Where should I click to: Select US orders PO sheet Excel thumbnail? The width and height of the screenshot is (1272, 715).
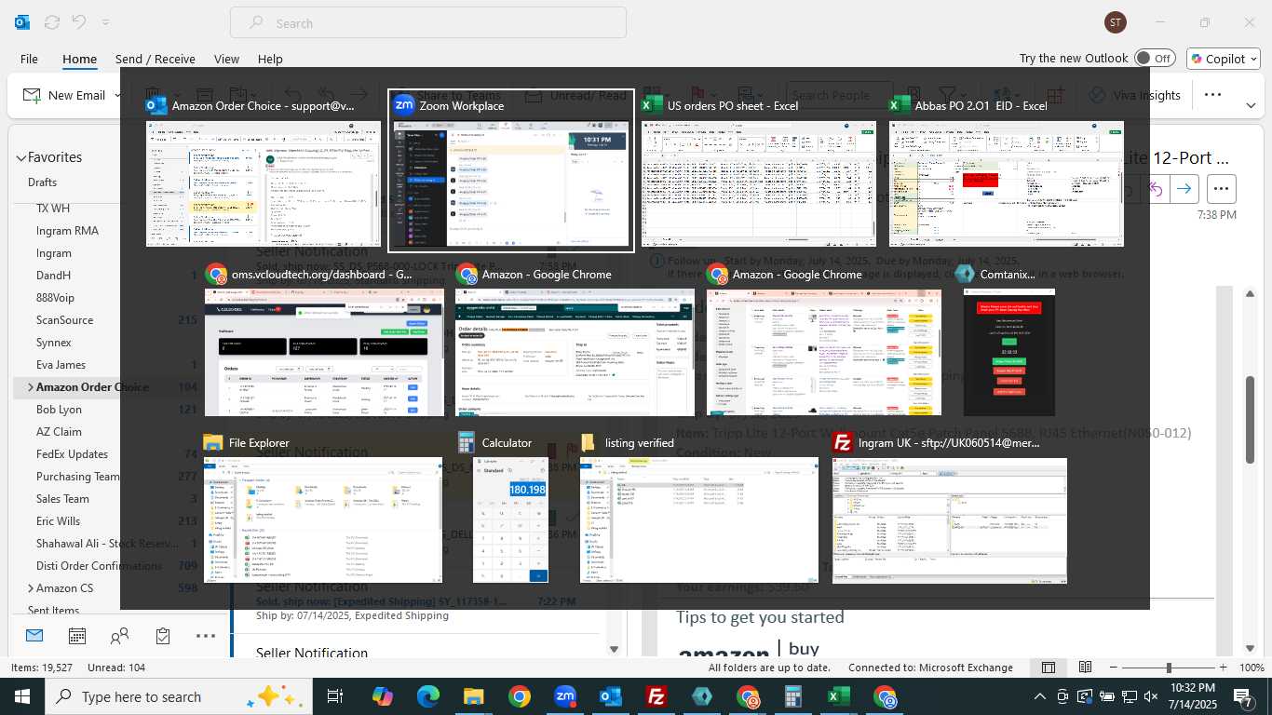pyautogui.click(x=759, y=171)
